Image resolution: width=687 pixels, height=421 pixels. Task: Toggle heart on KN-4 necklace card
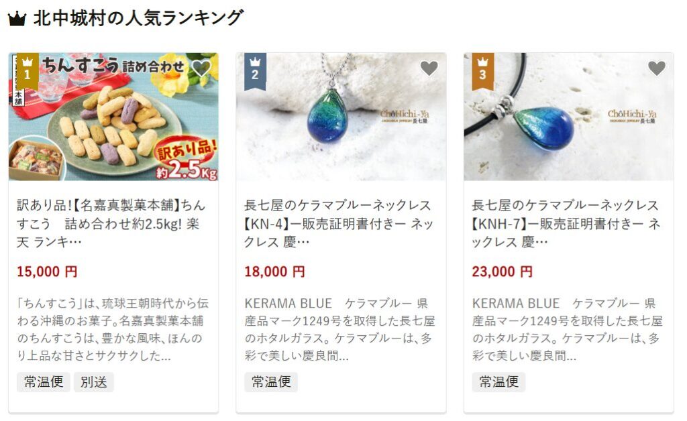(x=429, y=68)
